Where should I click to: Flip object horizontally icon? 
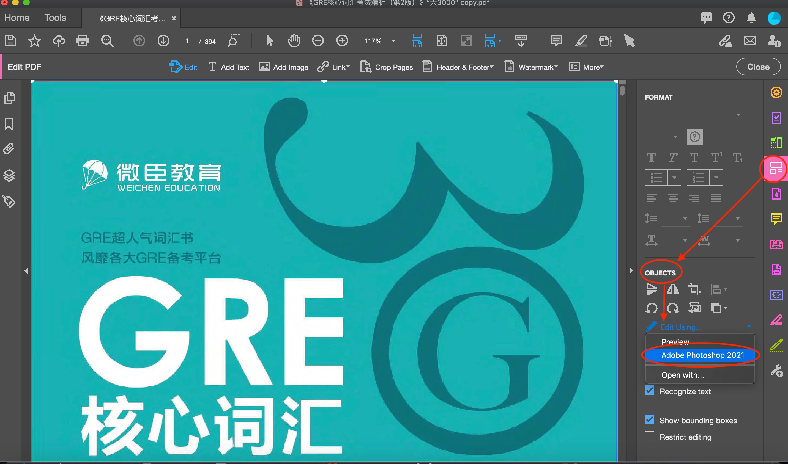click(x=673, y=289)
